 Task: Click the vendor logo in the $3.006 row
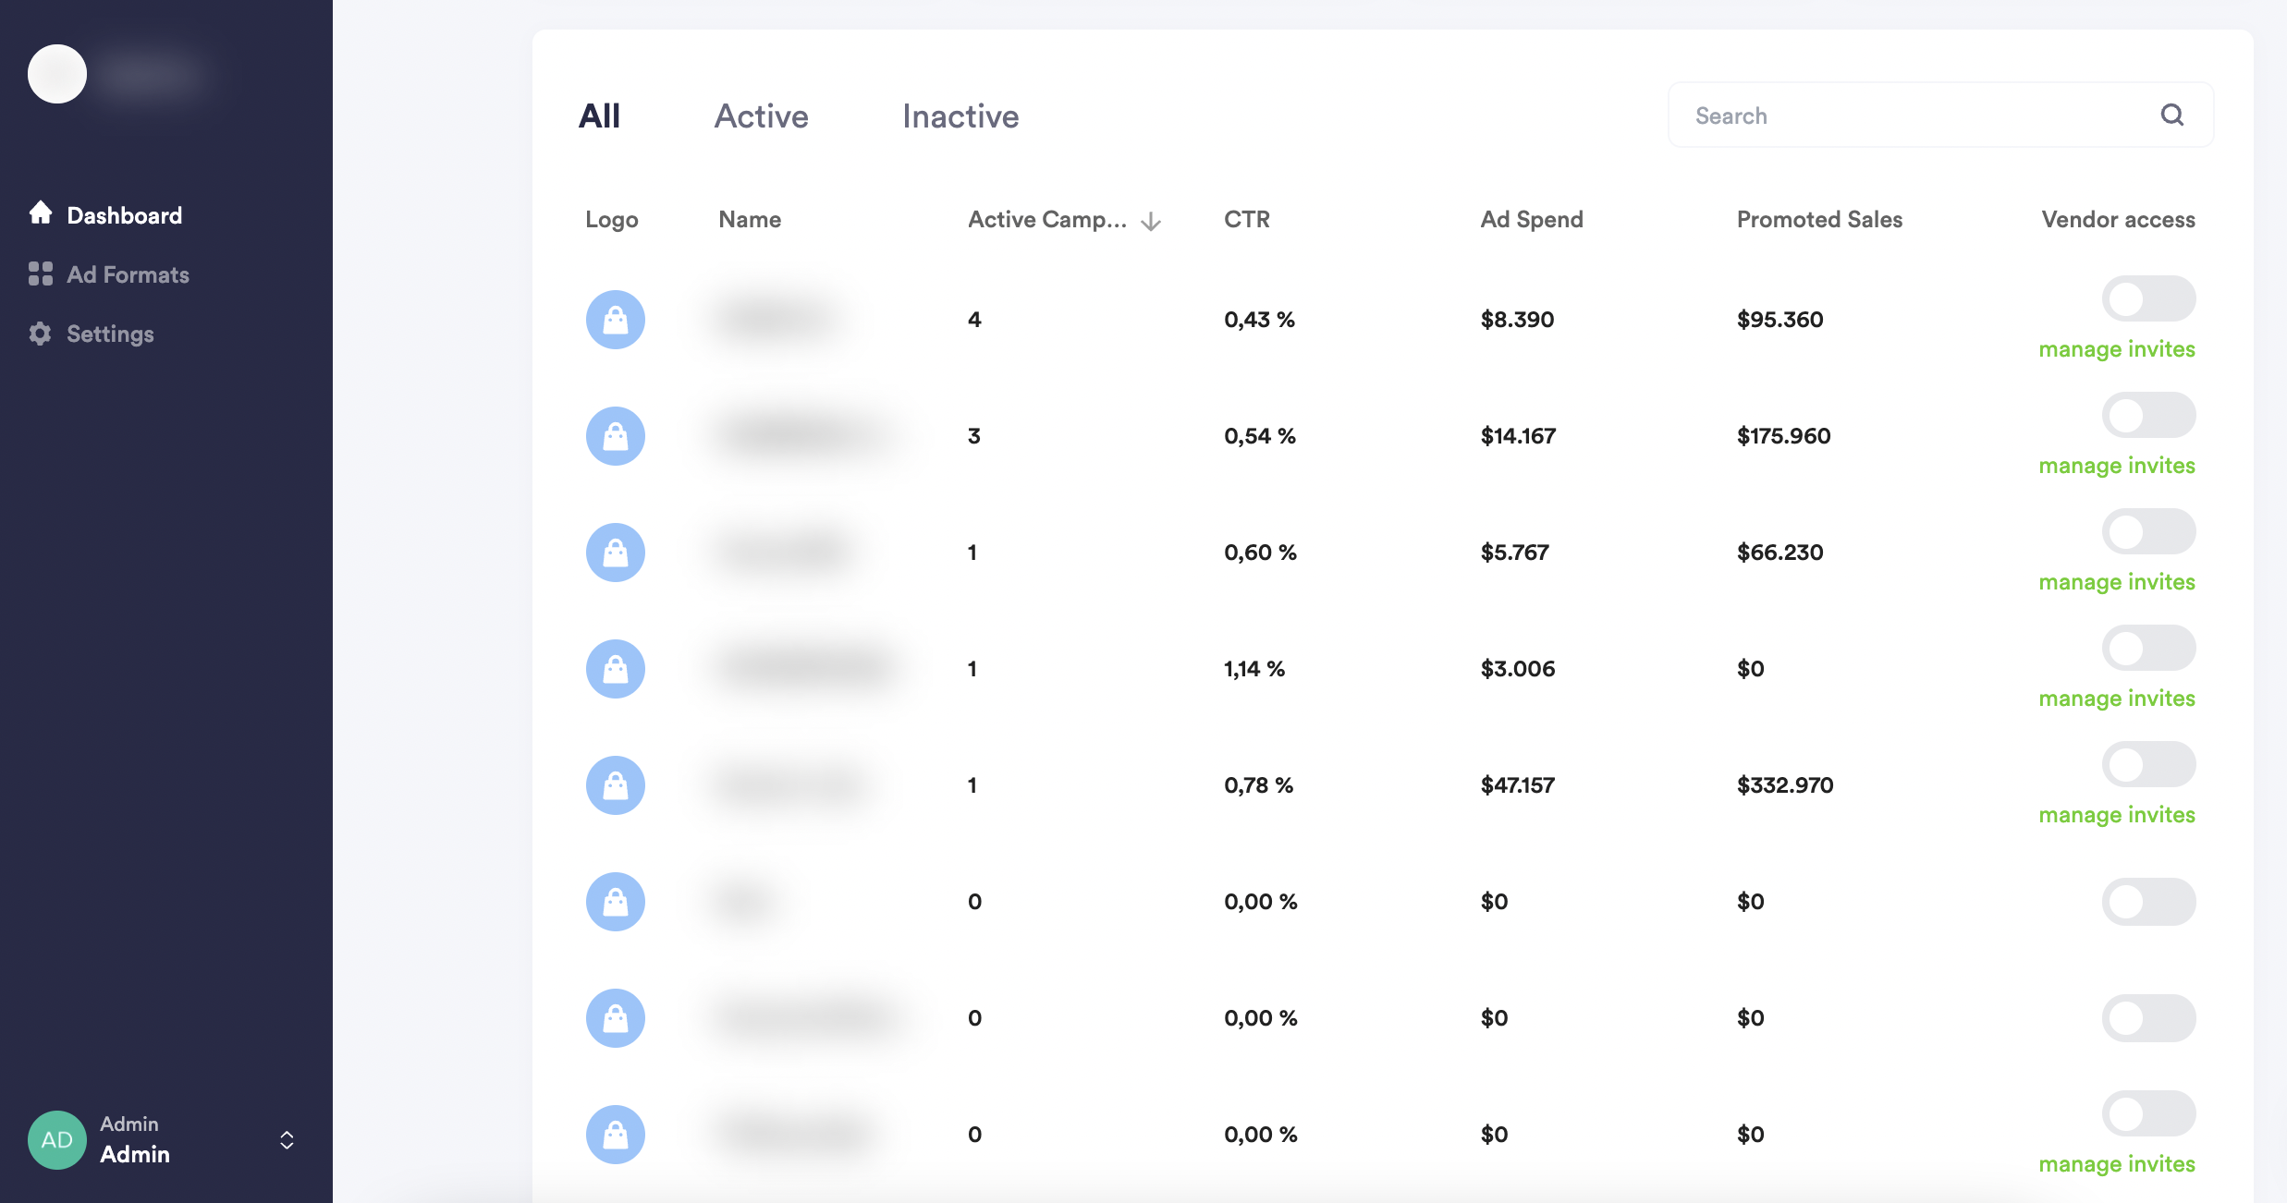click(616, 669)
